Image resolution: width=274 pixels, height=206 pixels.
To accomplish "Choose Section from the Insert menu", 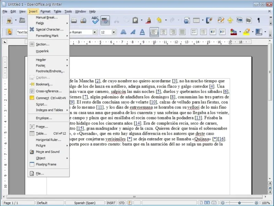I will coord(49,44).
